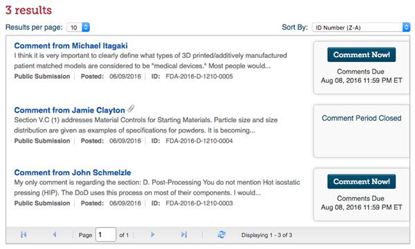The width and height of the screenshot is (415, 249).
Task: Click the Comment Period Closed box
Action: click(x=362, y=131)
